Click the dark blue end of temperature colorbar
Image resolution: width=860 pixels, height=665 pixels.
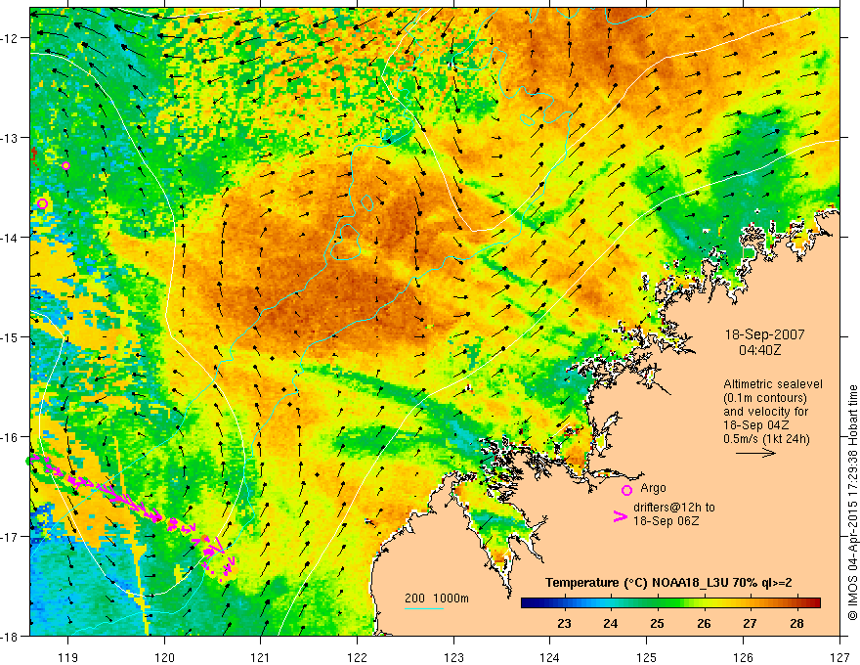[528, 603]
